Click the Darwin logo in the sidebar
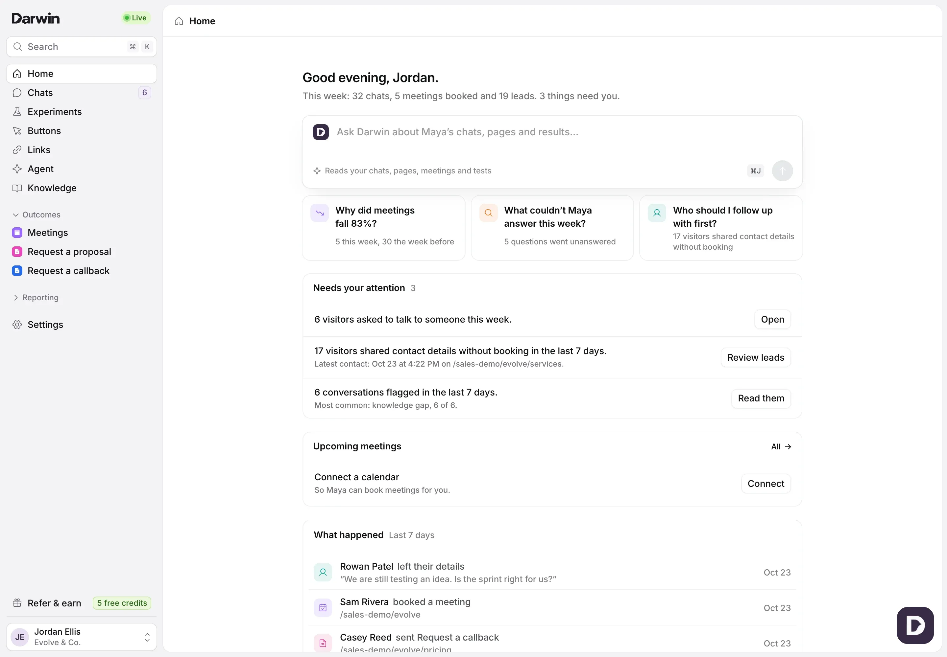947x657 pixels. [x=36, y=18]
